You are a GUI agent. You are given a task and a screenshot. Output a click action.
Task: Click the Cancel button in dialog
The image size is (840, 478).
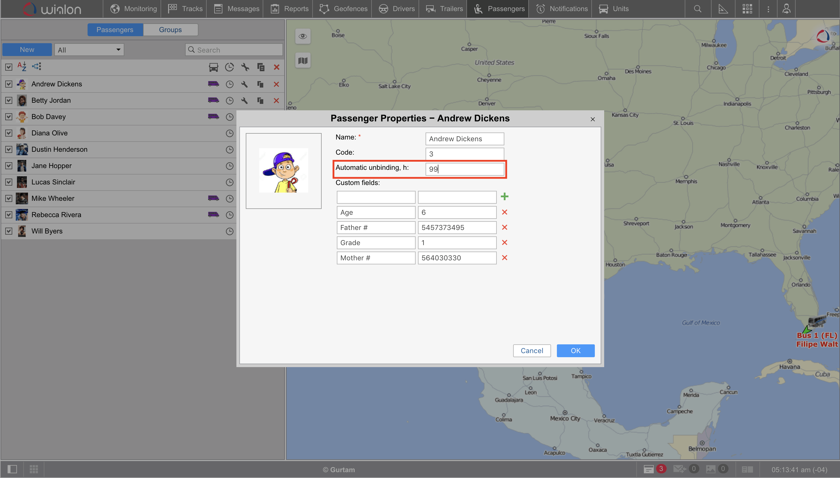(531, 351)
